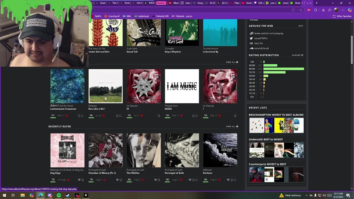Open the Fishtank LIVE bookmark

point(160,16)
